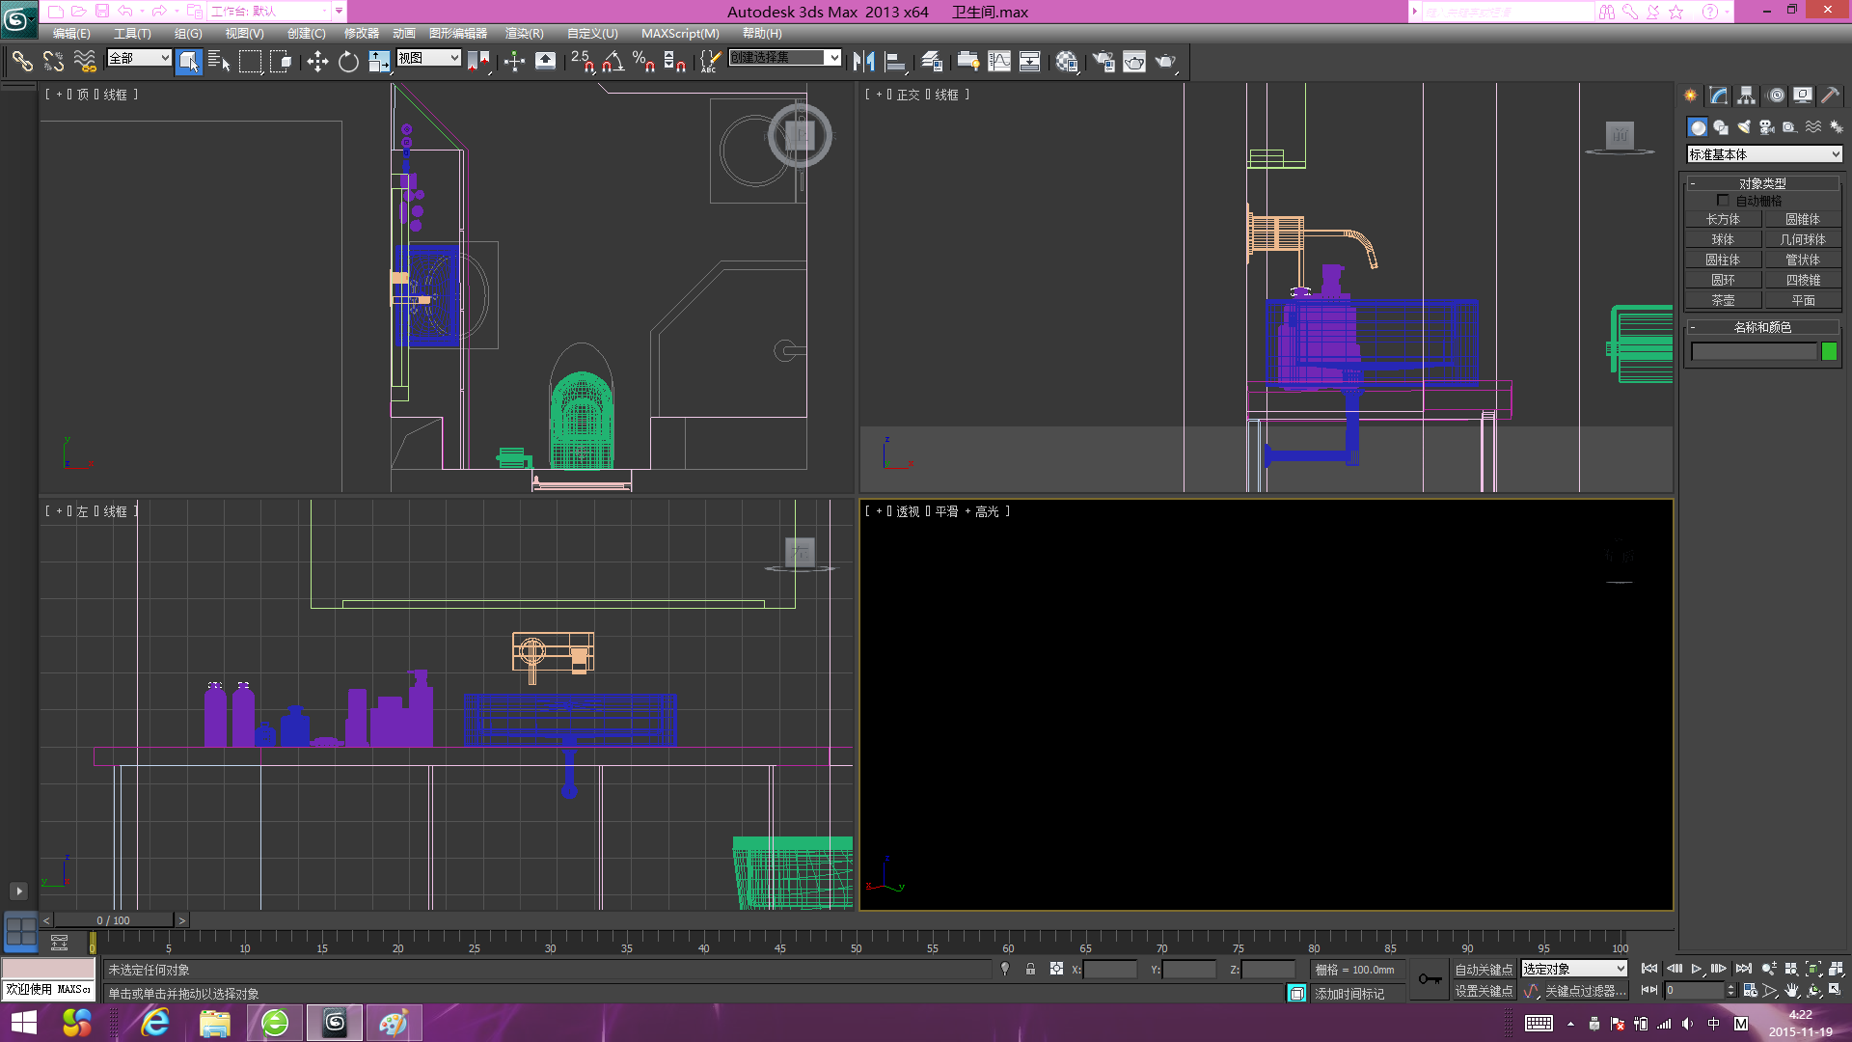Viewport: 1852px width, 1042px height.
Task: Select Lights category in Create panel
Action: (1744, 127)
